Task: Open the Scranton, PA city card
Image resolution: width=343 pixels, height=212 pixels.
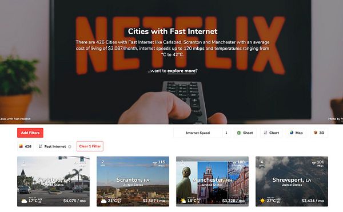Action: 133,181
